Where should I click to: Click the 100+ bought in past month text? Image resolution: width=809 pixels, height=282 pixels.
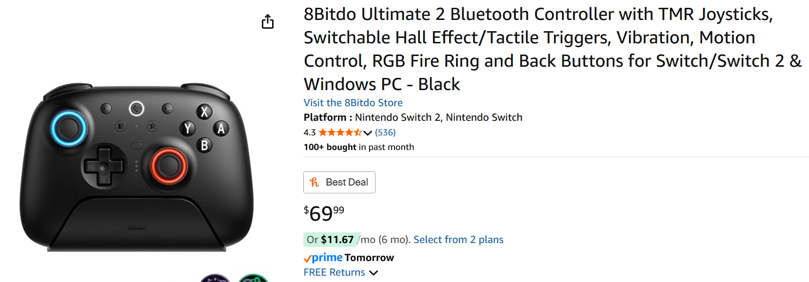pos(359,147)
